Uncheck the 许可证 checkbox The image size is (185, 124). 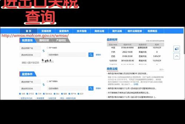(x=27, y=94)
